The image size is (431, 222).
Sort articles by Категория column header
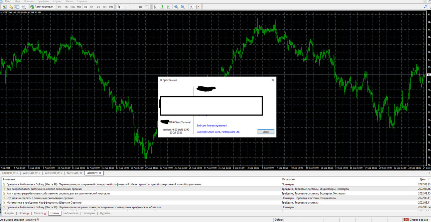347,179
